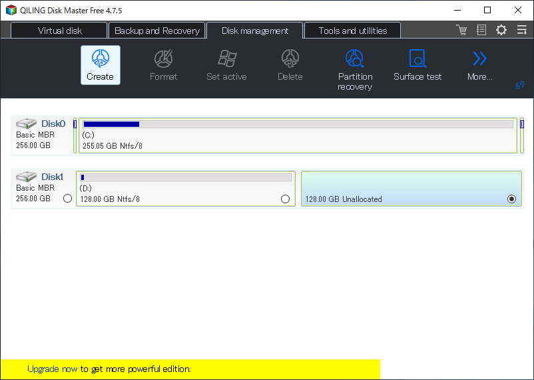Screen dimensions: 534x380
Task: Select the D: 128.00 GB partition block
Action: 186,189
